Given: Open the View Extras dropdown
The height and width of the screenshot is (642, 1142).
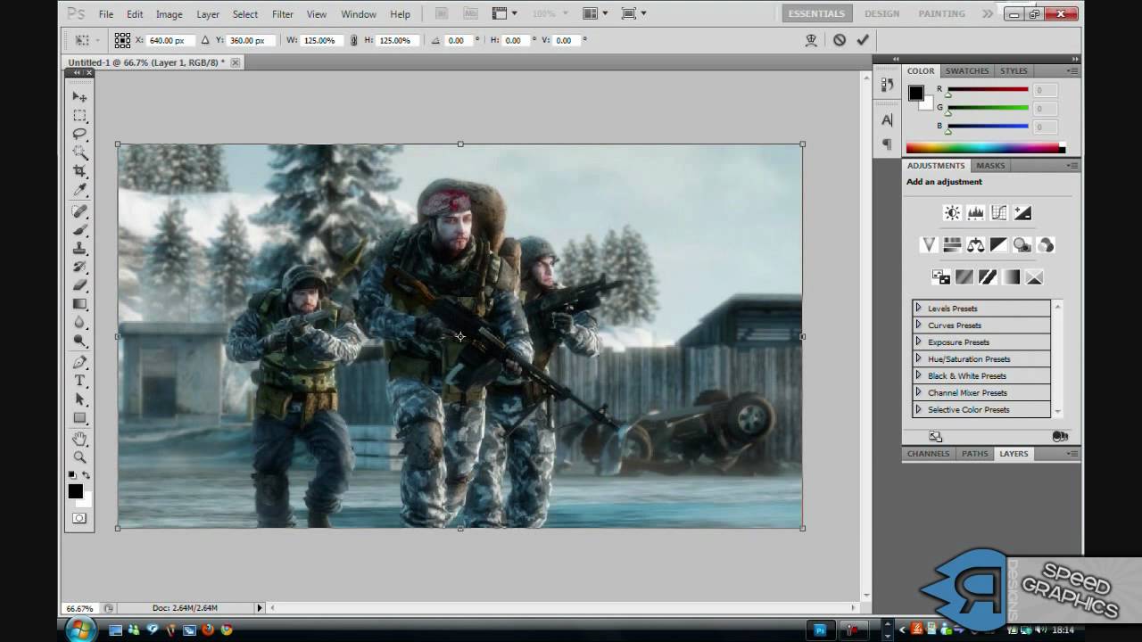Looking at the screenshot, I should click(504, 13).
